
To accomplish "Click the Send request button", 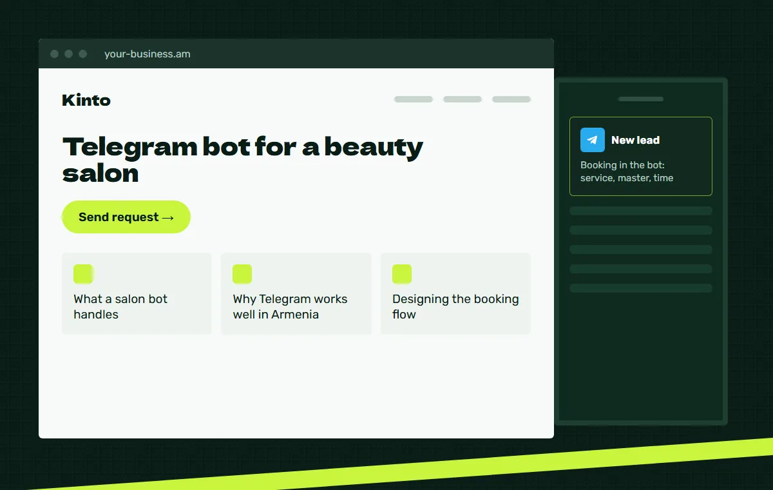I will [126, 217].
